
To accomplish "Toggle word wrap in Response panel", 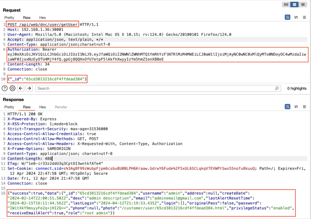I will click(288, 107).
